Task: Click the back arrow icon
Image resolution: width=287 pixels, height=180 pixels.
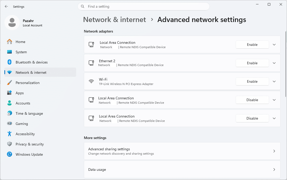Action: (6, 6)
